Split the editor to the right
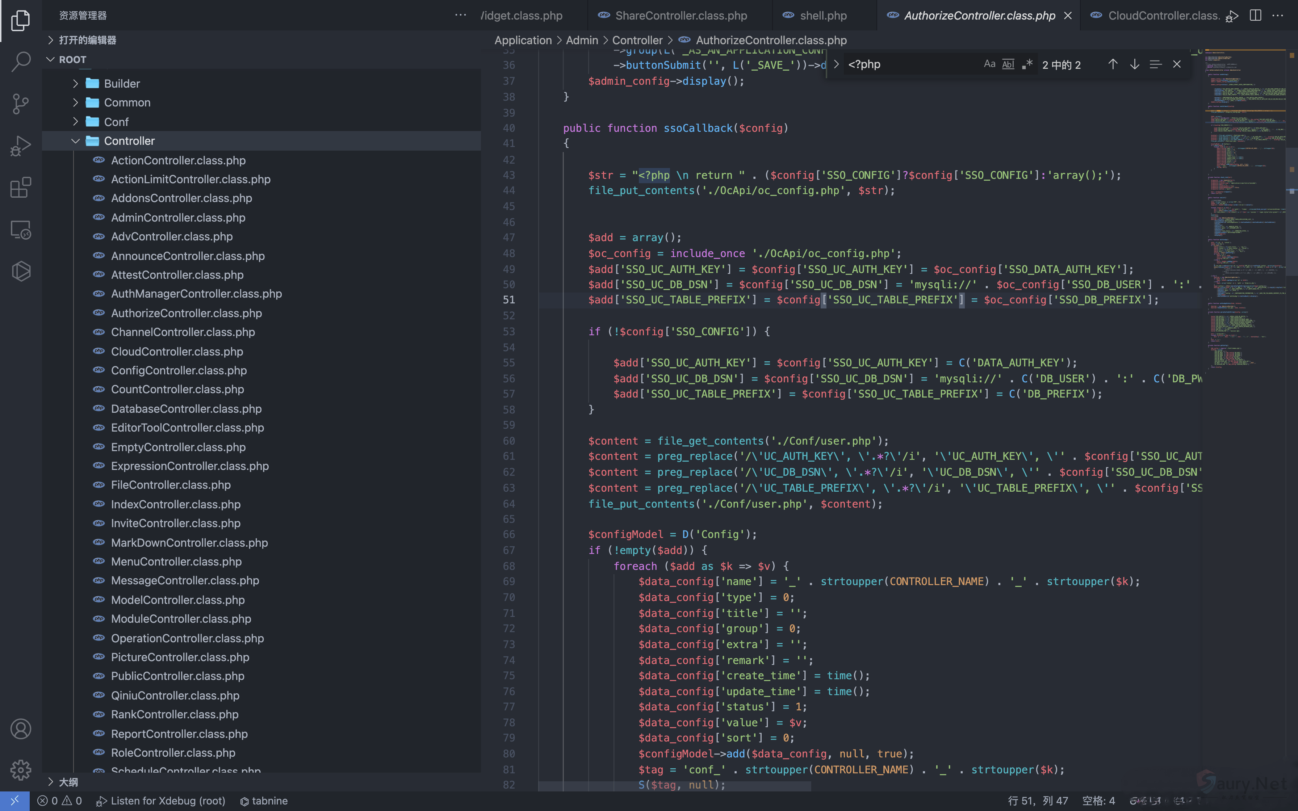Viewport: 1298px width, 811px height. 1255,16
